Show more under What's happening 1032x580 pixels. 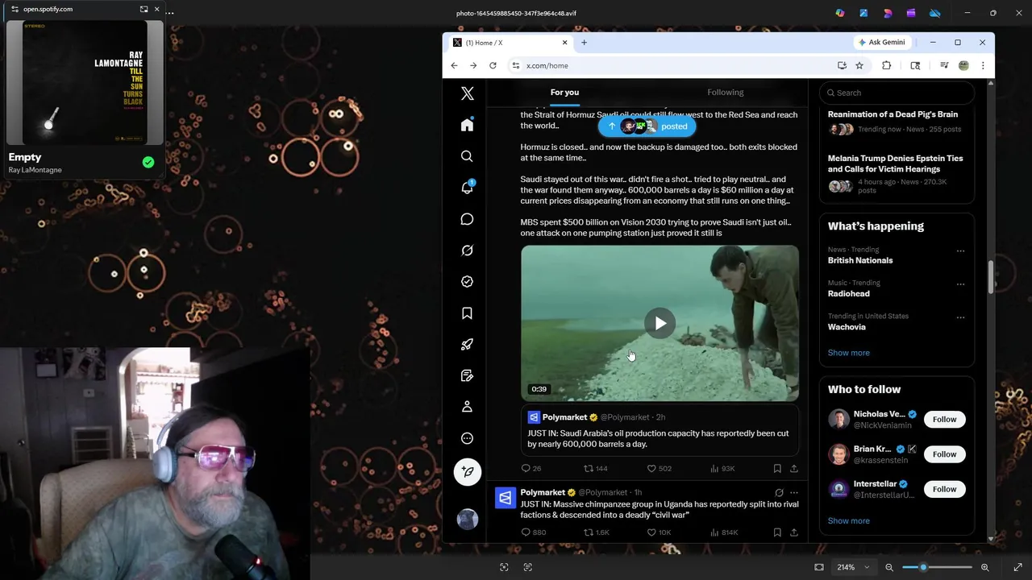[x=848, y=353]
